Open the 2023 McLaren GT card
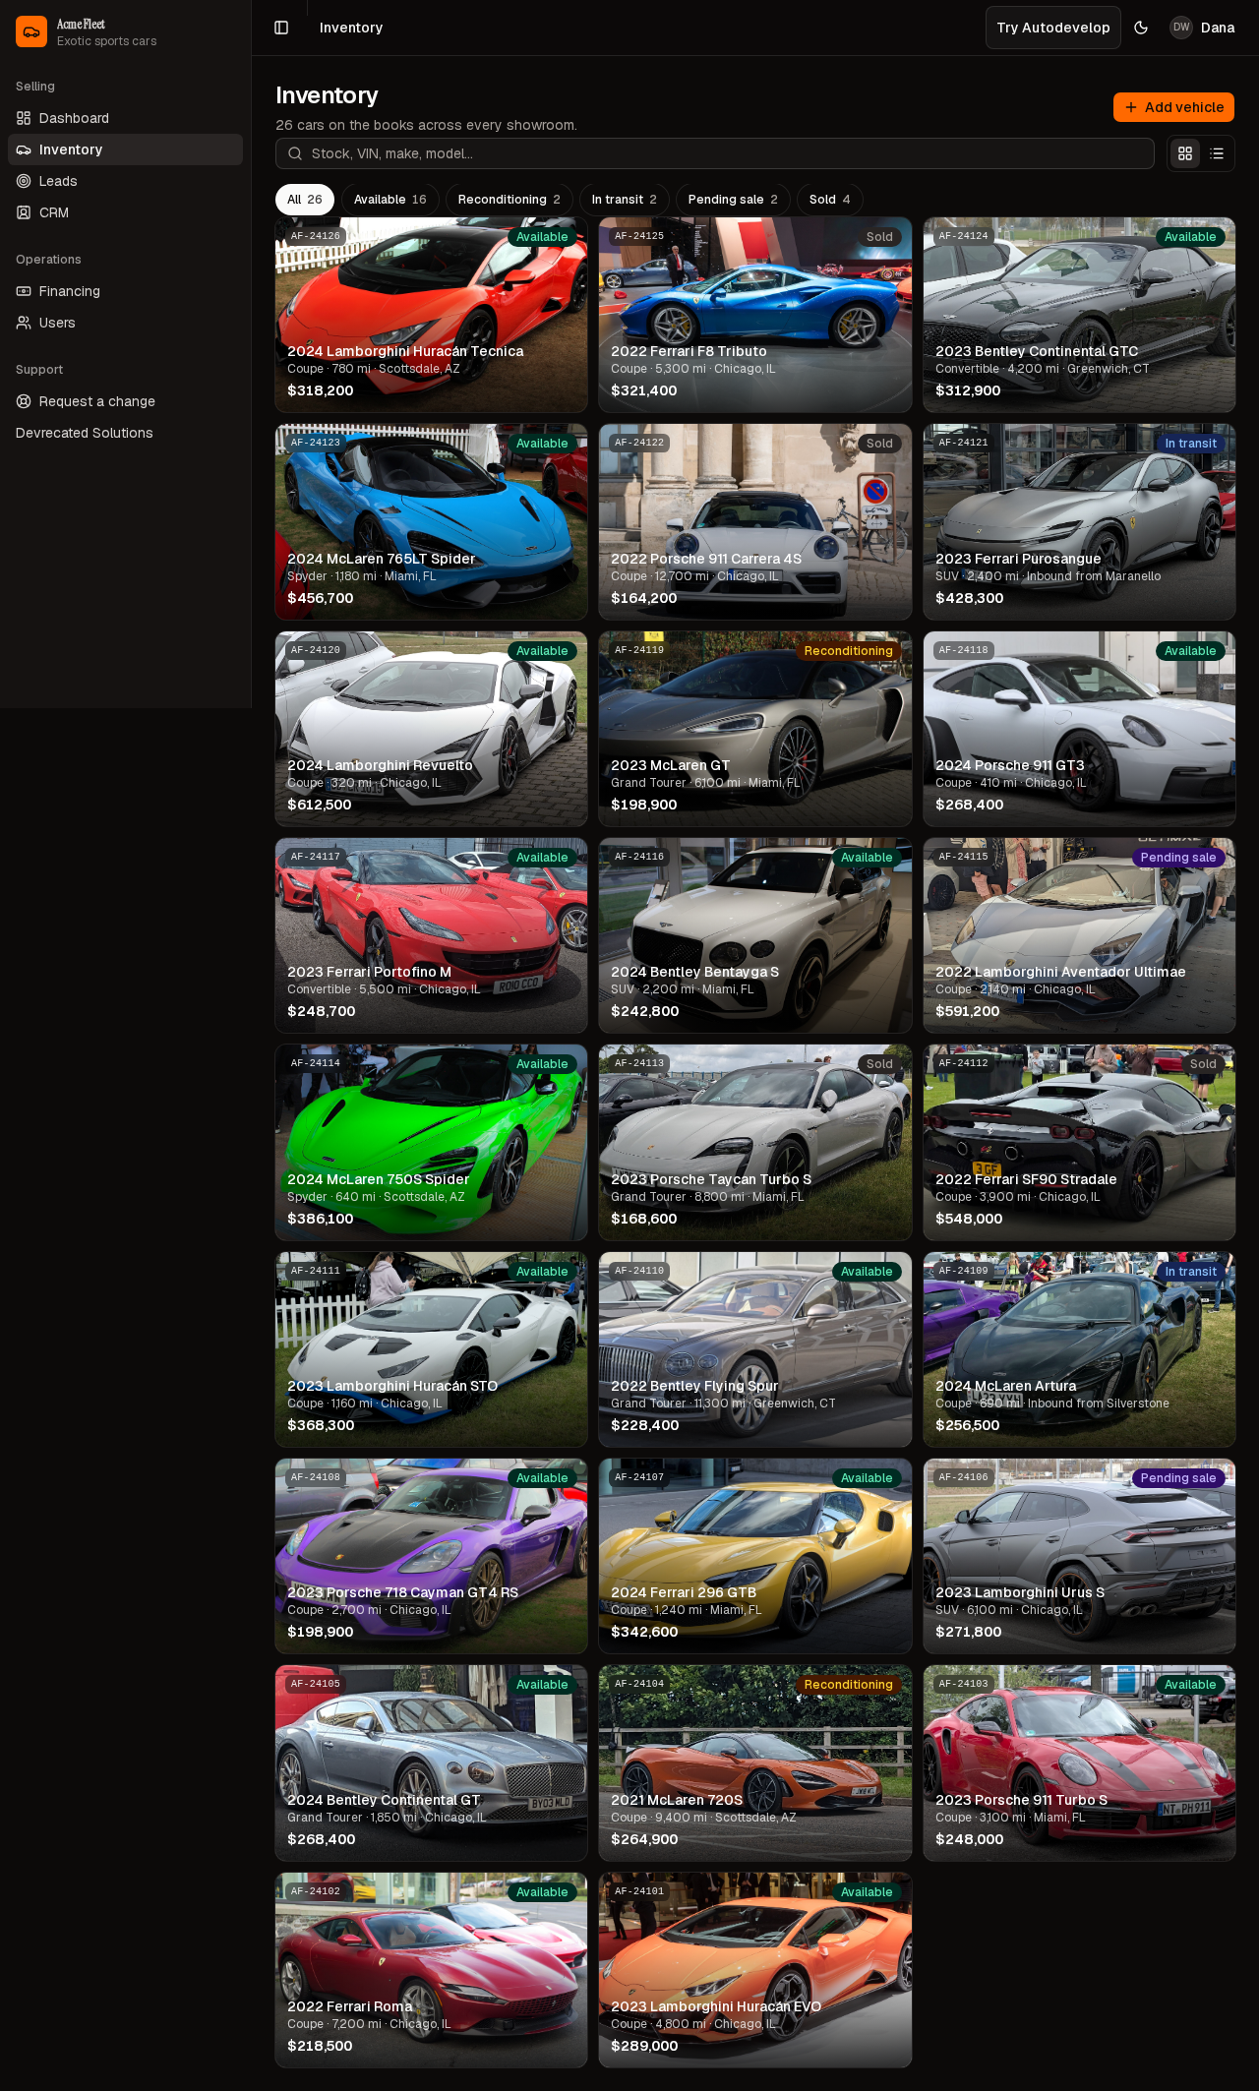 point(755,729)
